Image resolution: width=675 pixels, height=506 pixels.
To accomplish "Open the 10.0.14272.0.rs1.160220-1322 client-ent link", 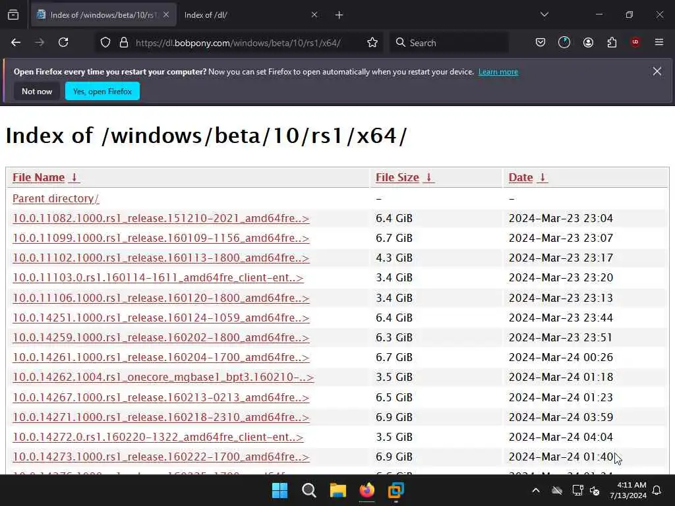I will click(x=158, y=437).
